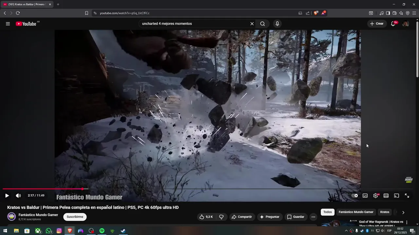Open the God of War Ragnarok recommended thumbnail
This screenshot has width=419, height=235.
[338, 223]
